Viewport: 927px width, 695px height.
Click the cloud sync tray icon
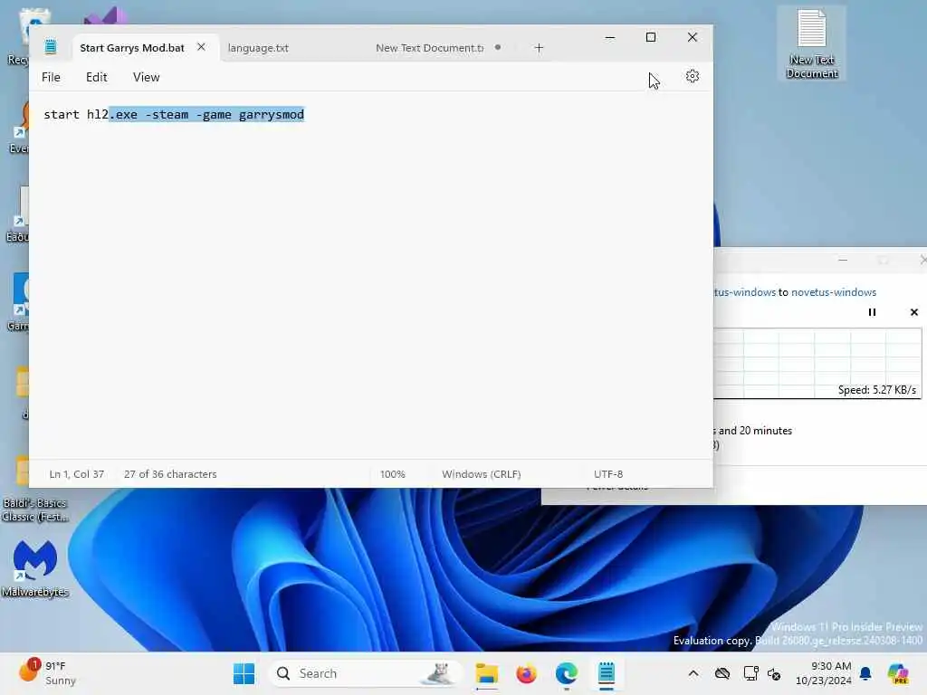[722, 673]
